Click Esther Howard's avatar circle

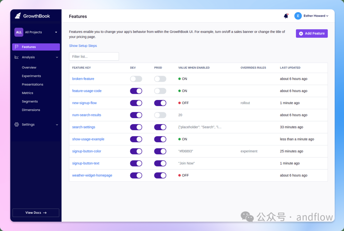[298, 16]
